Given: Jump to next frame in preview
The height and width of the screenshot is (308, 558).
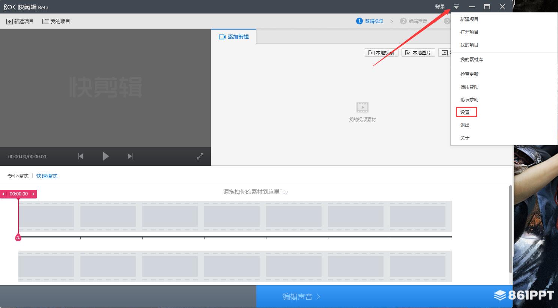Looking at the screenshot, I should click(130, 156).
